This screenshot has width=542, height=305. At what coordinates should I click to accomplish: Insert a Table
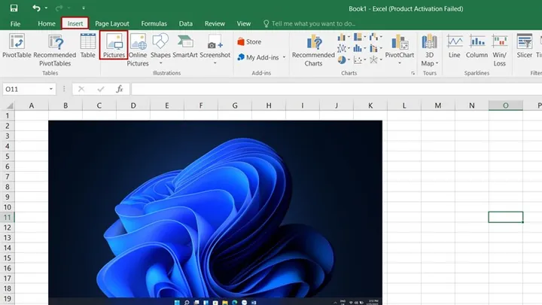pos(88,46)
